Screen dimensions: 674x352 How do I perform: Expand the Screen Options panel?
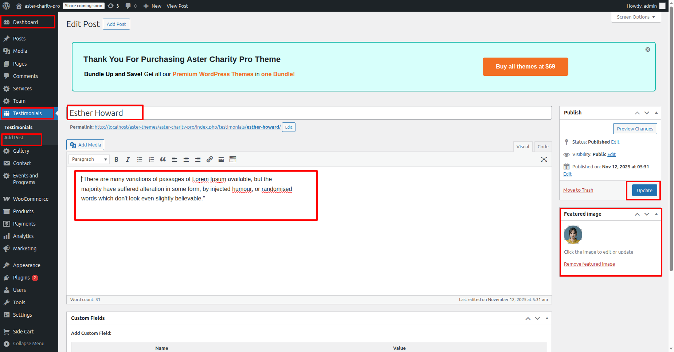pyautogui.click(x=636, y=17)
